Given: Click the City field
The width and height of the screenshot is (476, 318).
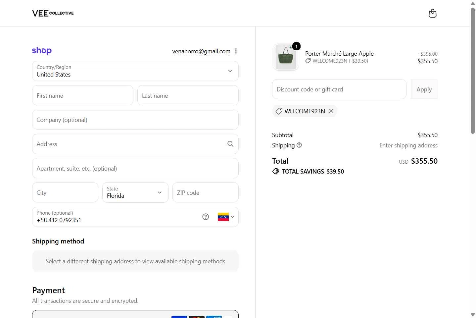Looking at the screenshot, I should click(x=65, y=192).
